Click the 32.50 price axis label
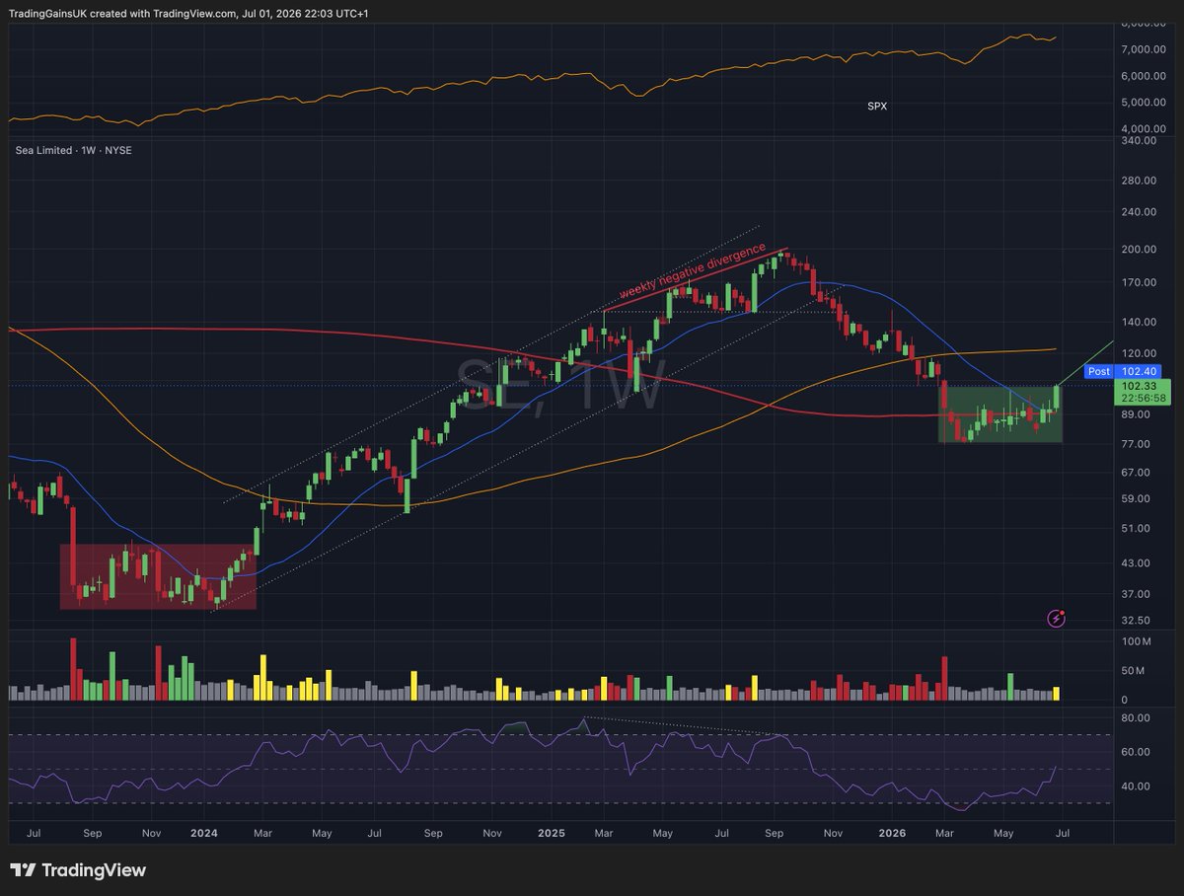 (1137, 620)
